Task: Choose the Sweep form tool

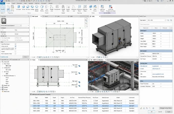Action: point(32,8)
